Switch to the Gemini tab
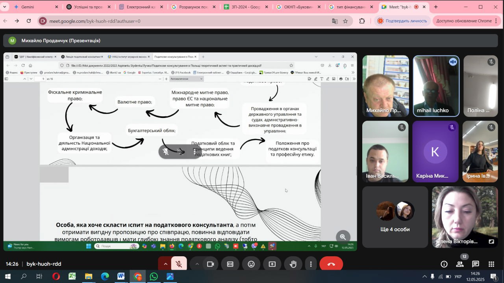Viewport: 504px width, 283px height. 35,7
